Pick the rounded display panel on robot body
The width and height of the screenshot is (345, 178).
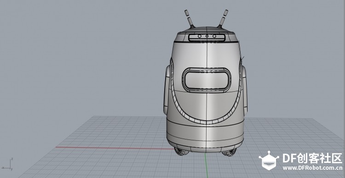pyautogui.click(x=207, y=80)
